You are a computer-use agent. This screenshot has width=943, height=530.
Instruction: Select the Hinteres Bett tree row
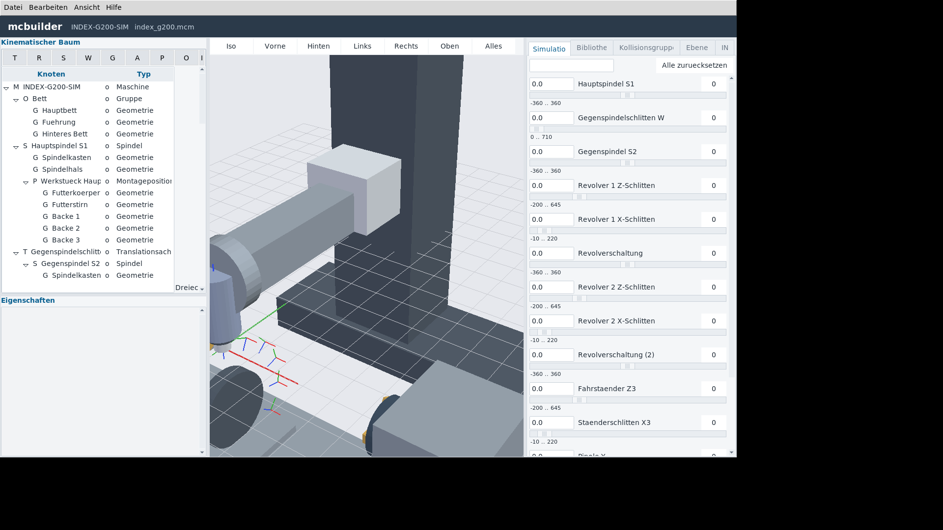coord(88,134)
